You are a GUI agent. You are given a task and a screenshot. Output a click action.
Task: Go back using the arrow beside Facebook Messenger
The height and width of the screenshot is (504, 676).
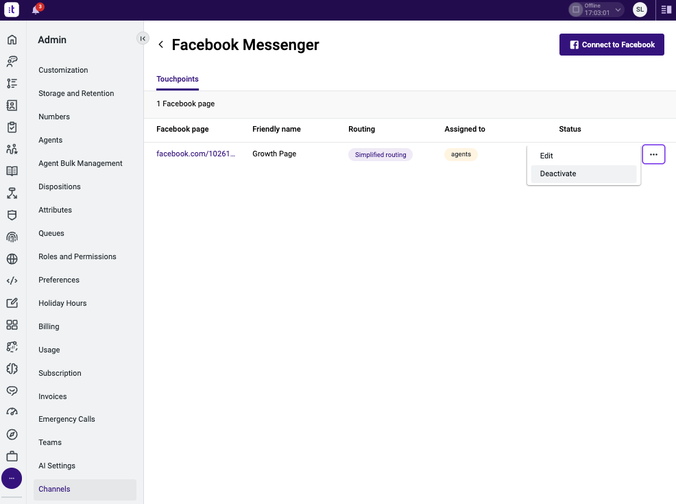pyautogui.click(x=161, y=45)
